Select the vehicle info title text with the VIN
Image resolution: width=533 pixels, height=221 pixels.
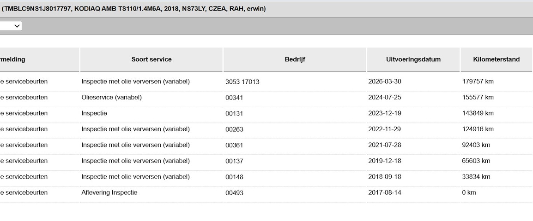tap(133, 9)
